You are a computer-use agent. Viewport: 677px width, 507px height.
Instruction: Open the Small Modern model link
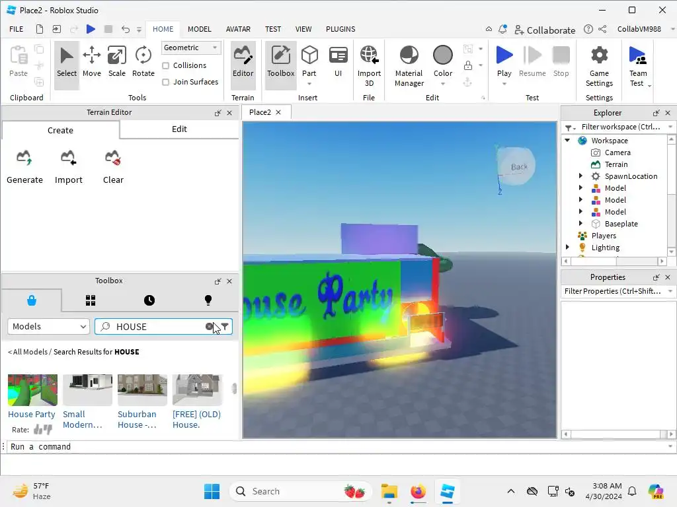click(x=83, y=419)
